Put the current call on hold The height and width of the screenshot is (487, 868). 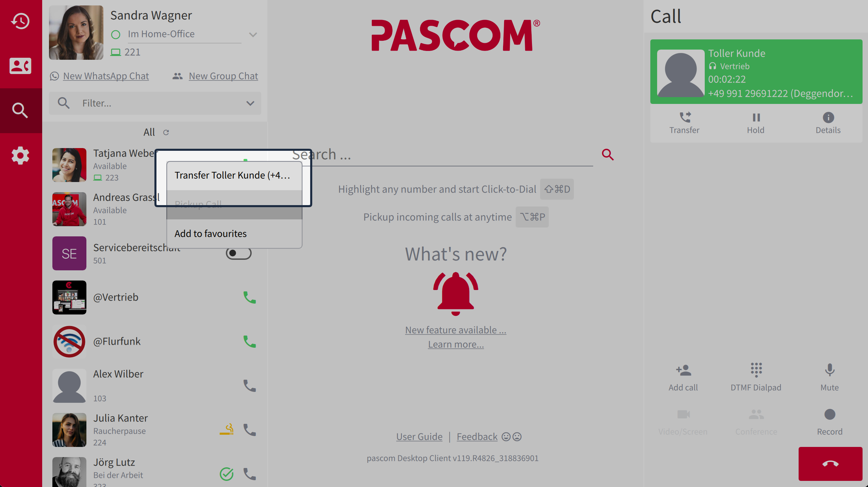(756, 122)
